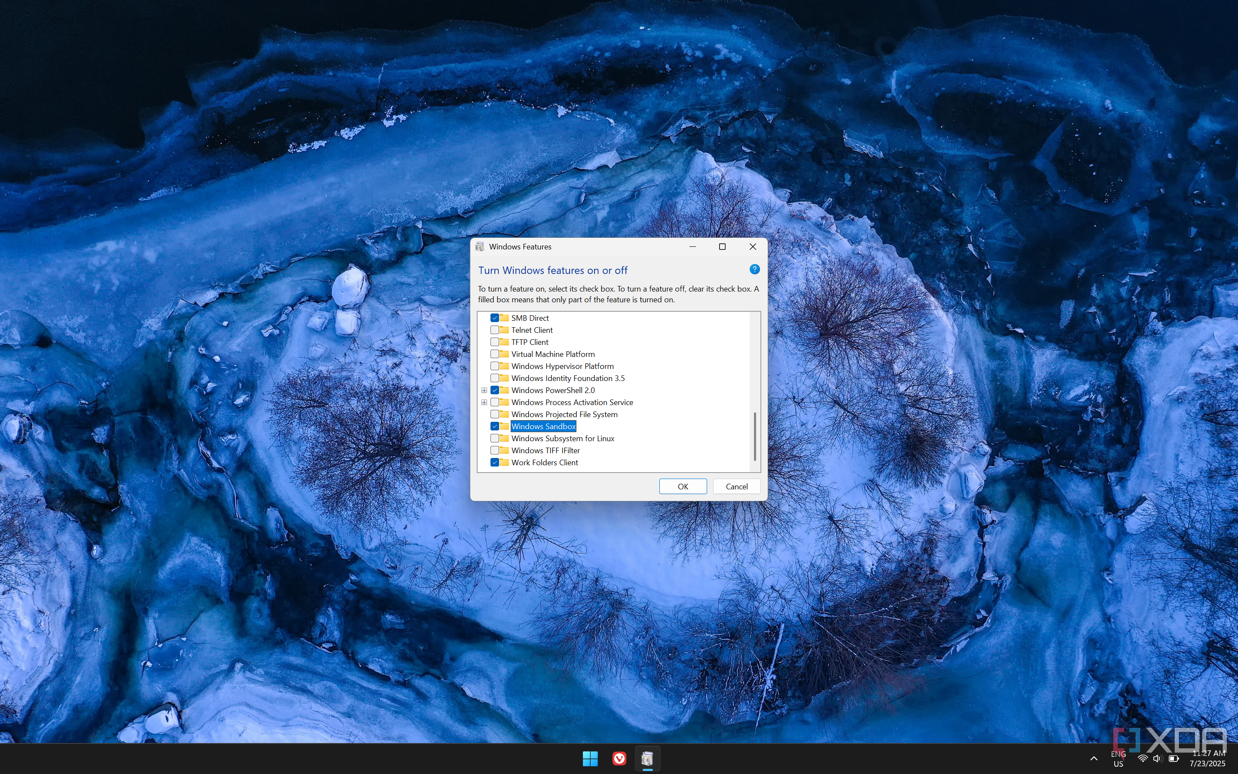Image resolution: width=1238 pixels, height=774 pixels.
Task: Click the ENG US language indicator
Action: click(x=1118, y=759)
